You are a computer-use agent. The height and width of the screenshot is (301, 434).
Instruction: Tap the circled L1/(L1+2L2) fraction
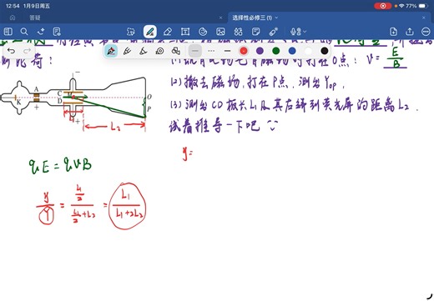[x=127, y=206]
